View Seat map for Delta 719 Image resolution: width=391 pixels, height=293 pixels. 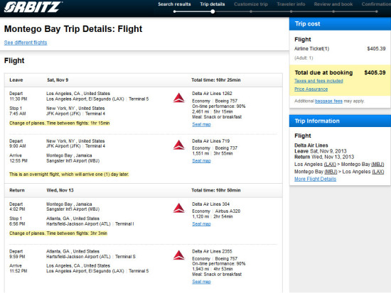click(x=201, y=161)
